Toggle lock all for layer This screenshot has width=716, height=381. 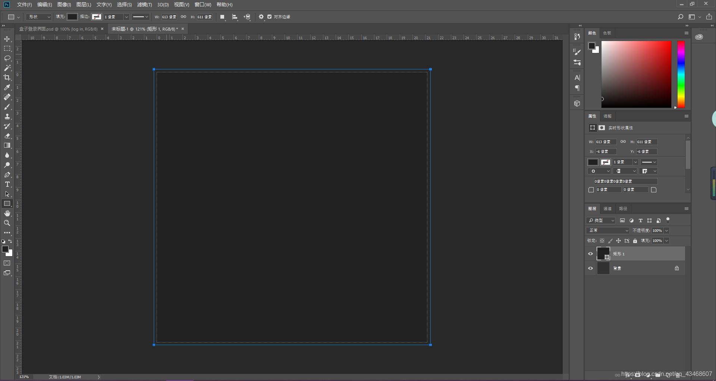click(x=635, y=241)
